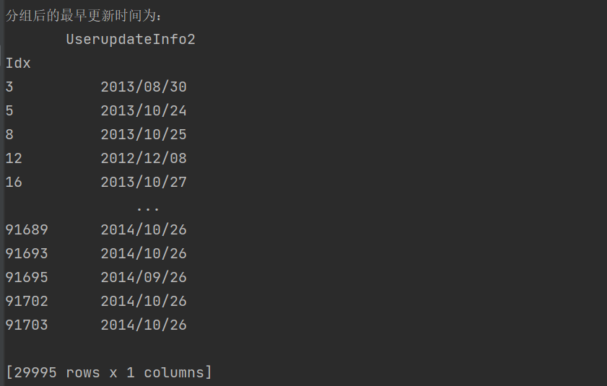
Task: Click index value 91703
Action: click(x=27, y=325)
